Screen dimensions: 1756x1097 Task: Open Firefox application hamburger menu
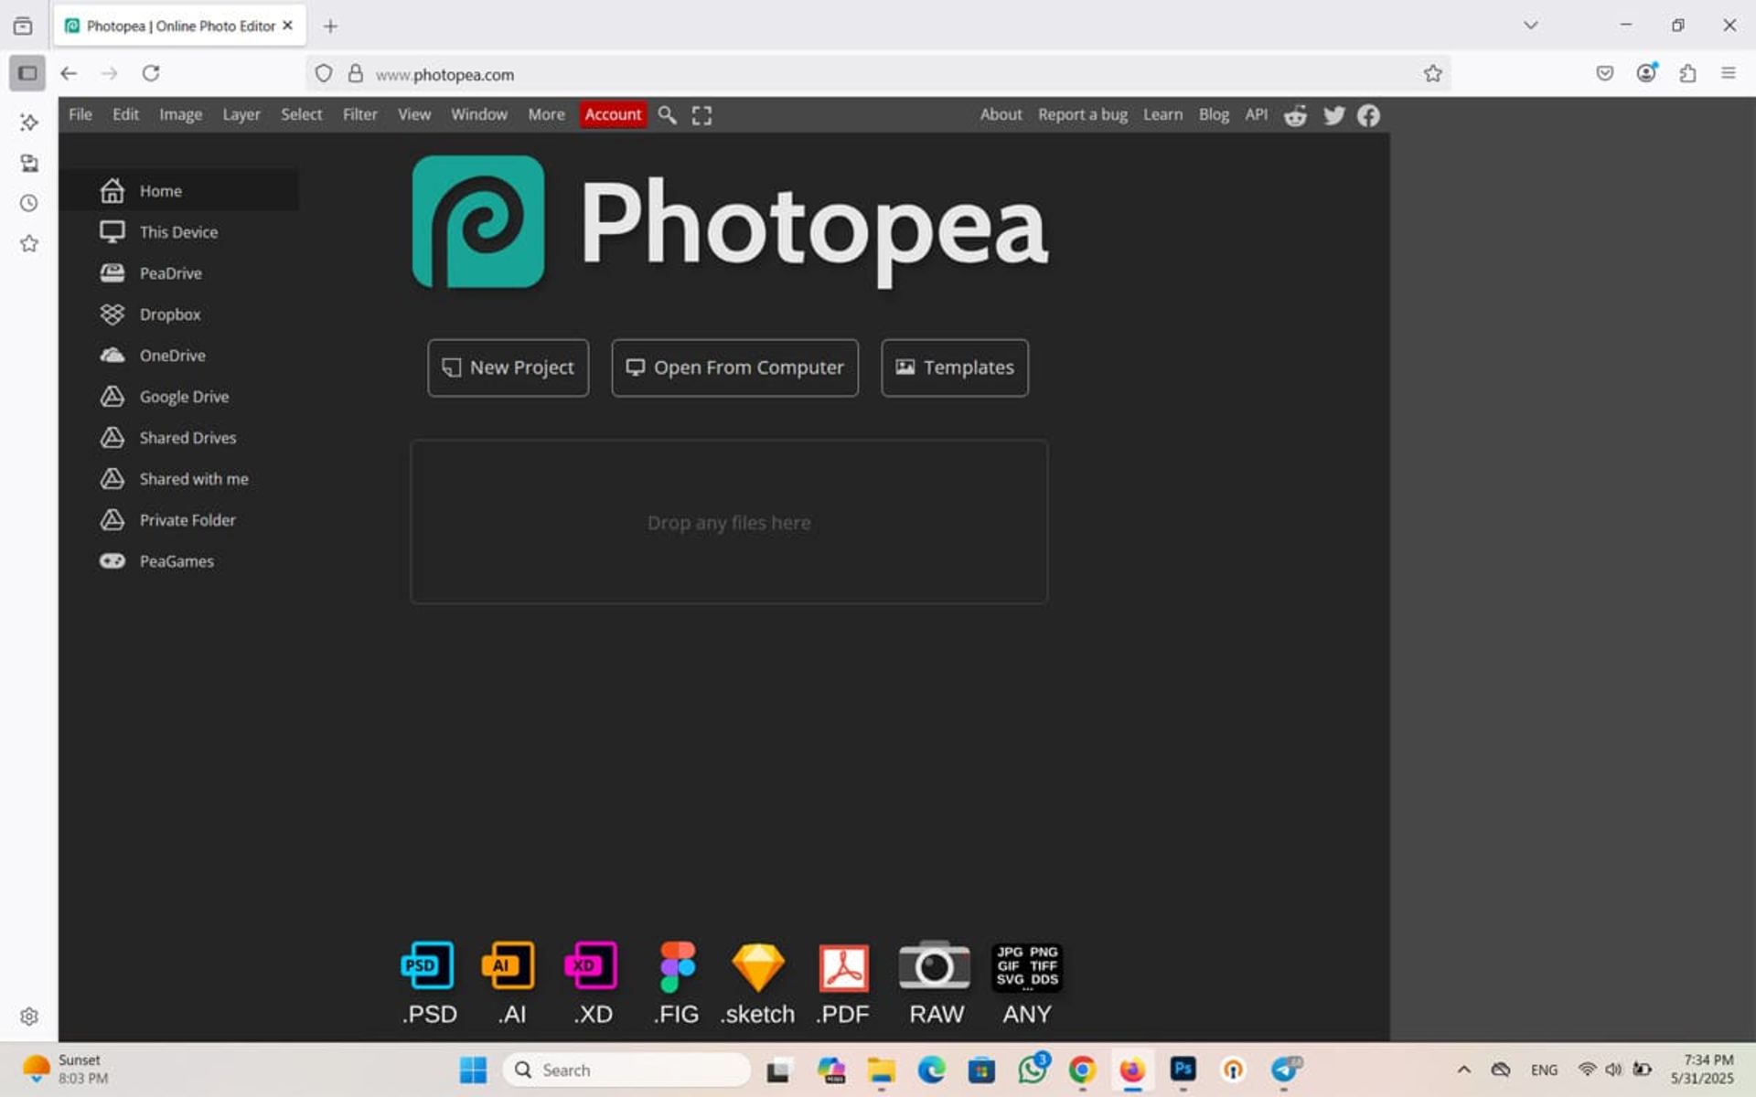[x=1728, y=73]
